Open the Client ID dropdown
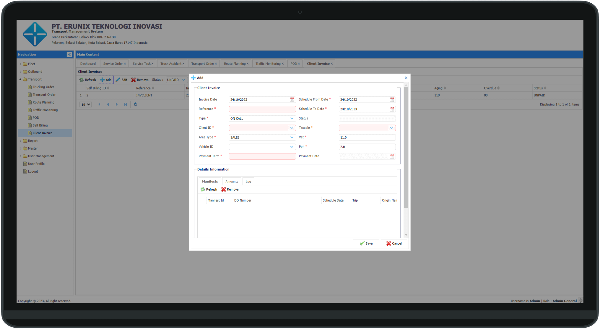The image size is (600, 330). [x=292, y=128]
